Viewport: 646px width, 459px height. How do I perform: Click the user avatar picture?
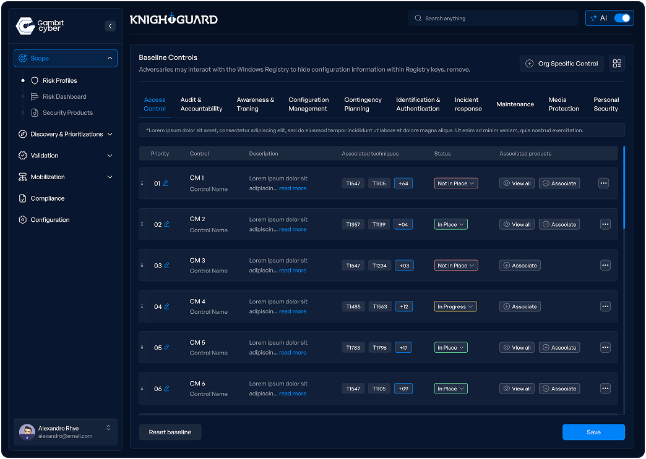pyautogui.click(x=27, y=432)
